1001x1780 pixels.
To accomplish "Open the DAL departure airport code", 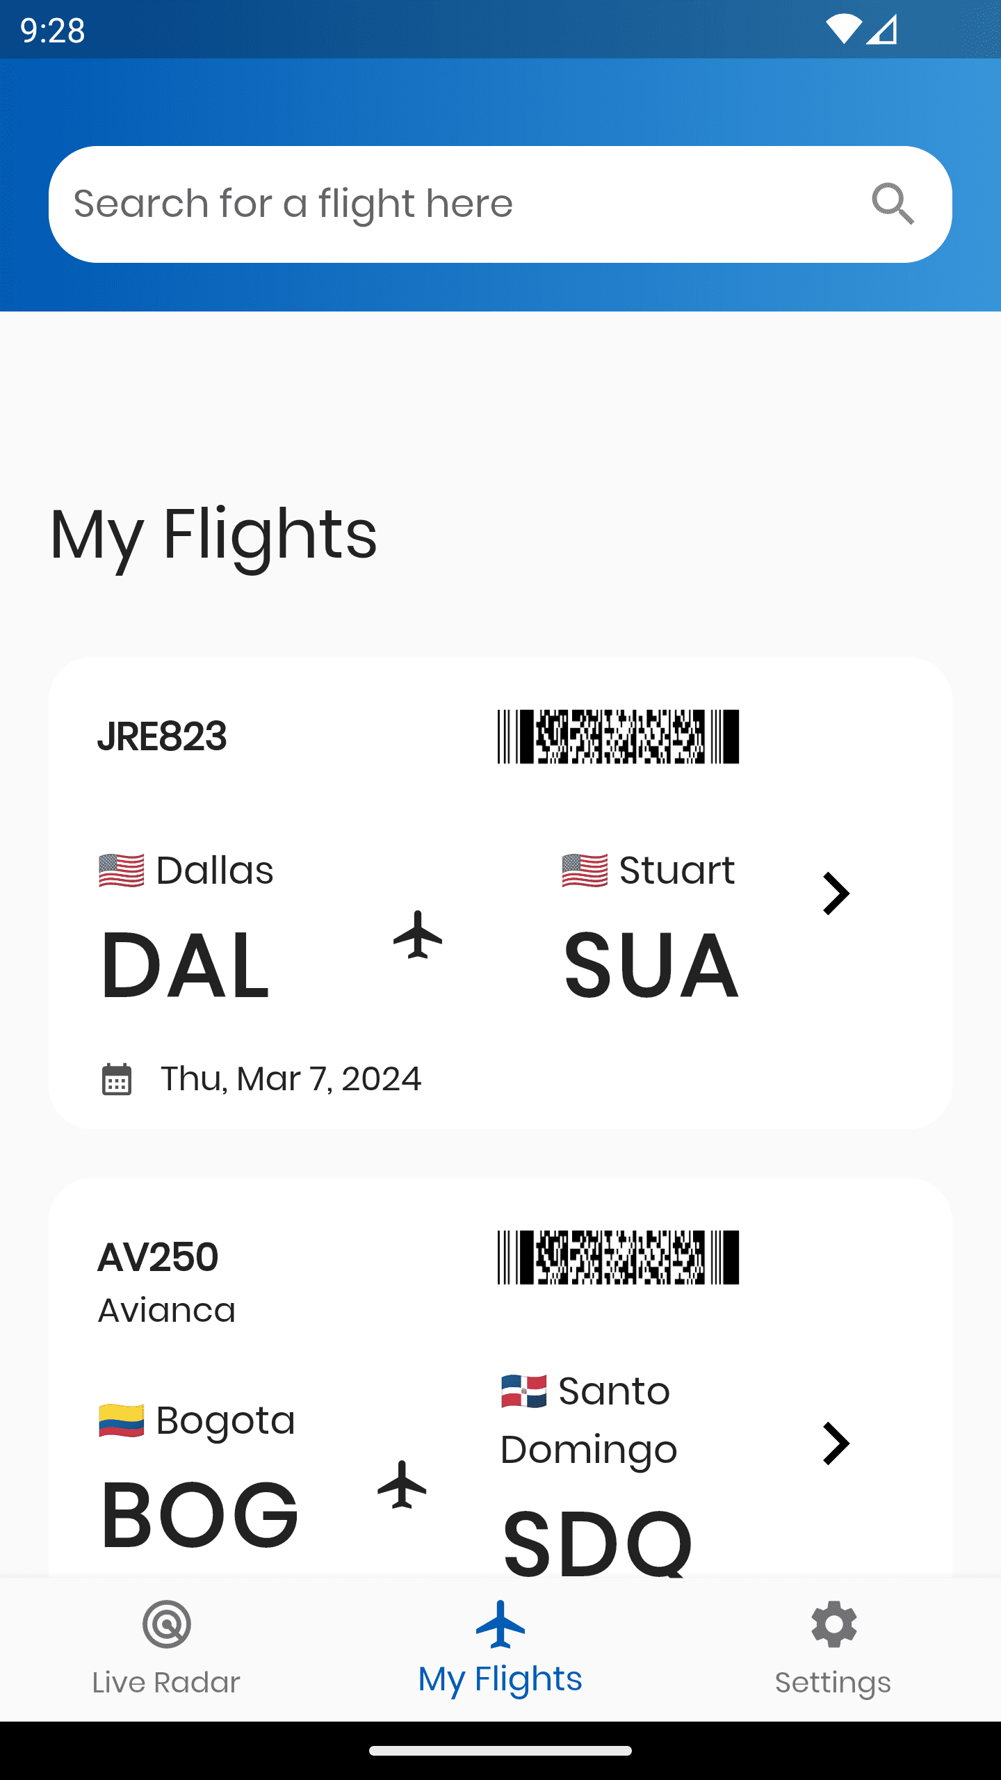I will click(185, 965).
